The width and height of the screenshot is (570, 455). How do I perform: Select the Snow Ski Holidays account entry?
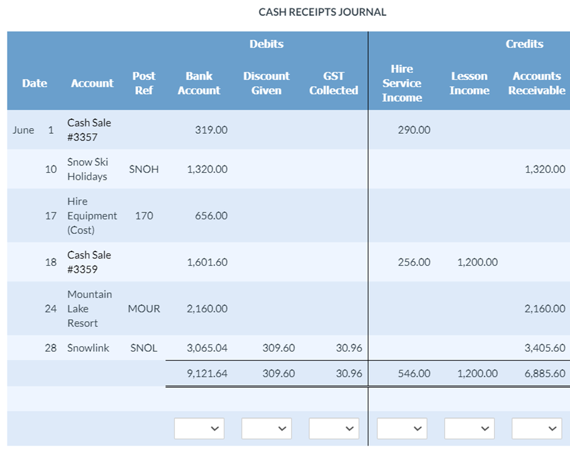[x=89, y=169]
